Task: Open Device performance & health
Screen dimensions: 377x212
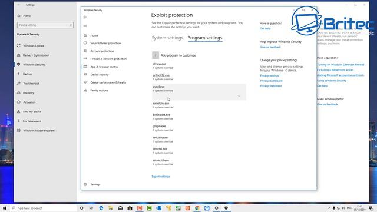Action: [108, 82]
